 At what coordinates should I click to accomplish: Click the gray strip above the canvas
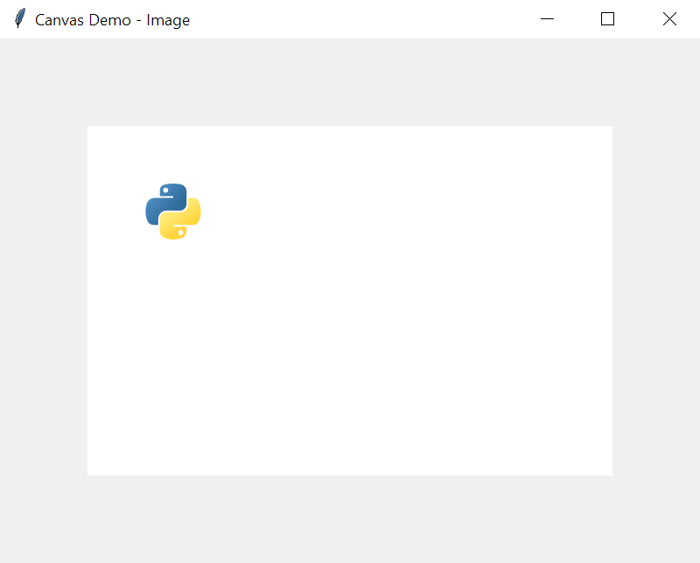click(x=350, y=83)
